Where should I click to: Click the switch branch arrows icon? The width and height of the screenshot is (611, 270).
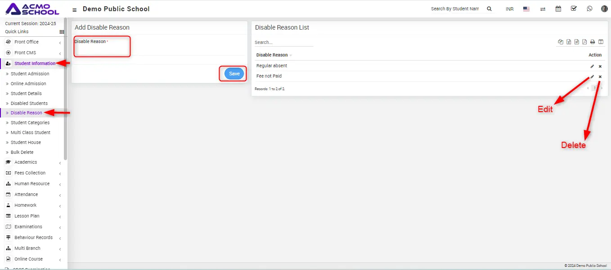543,9
